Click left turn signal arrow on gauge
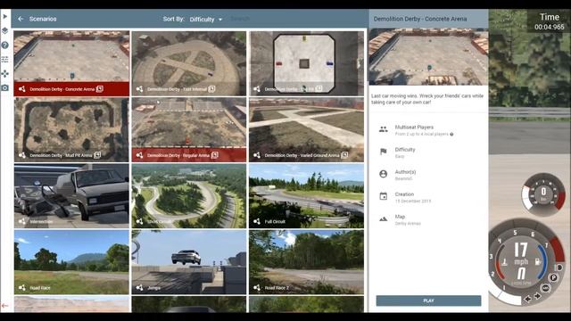The image size is (571, 321). pos(527,300)
